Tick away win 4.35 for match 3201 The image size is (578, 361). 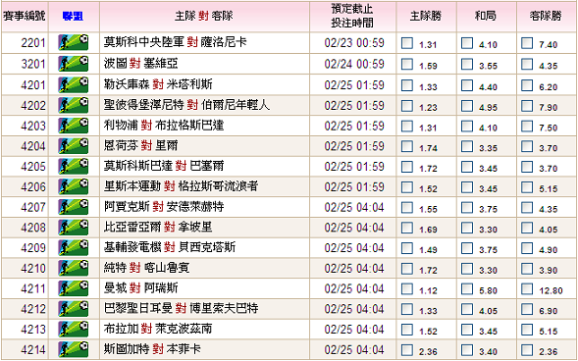[527, 65]
